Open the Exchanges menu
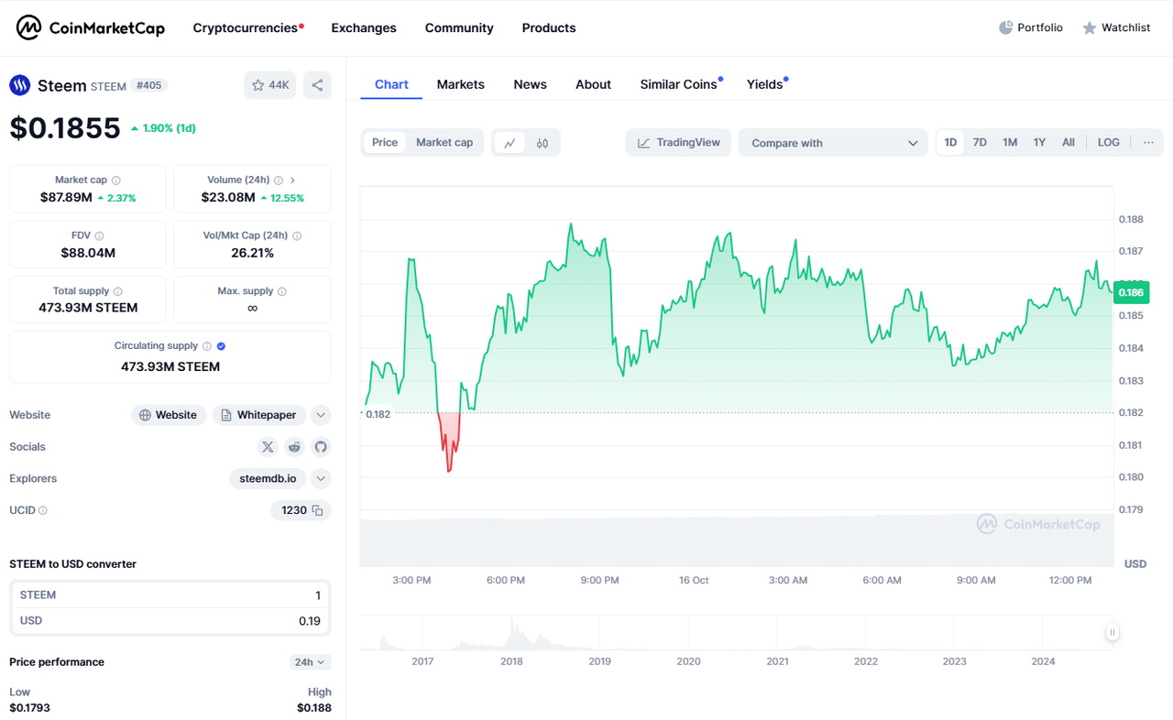1173x720 pixels. click(x=364, y=27)
